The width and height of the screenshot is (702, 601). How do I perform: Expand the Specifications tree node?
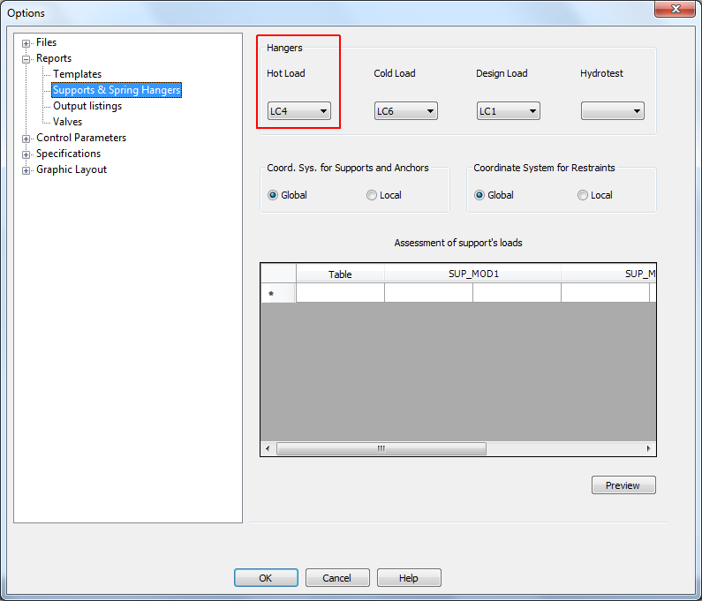(x=26, y=154)
